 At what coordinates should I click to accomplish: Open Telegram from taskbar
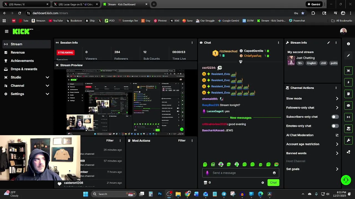224,194
